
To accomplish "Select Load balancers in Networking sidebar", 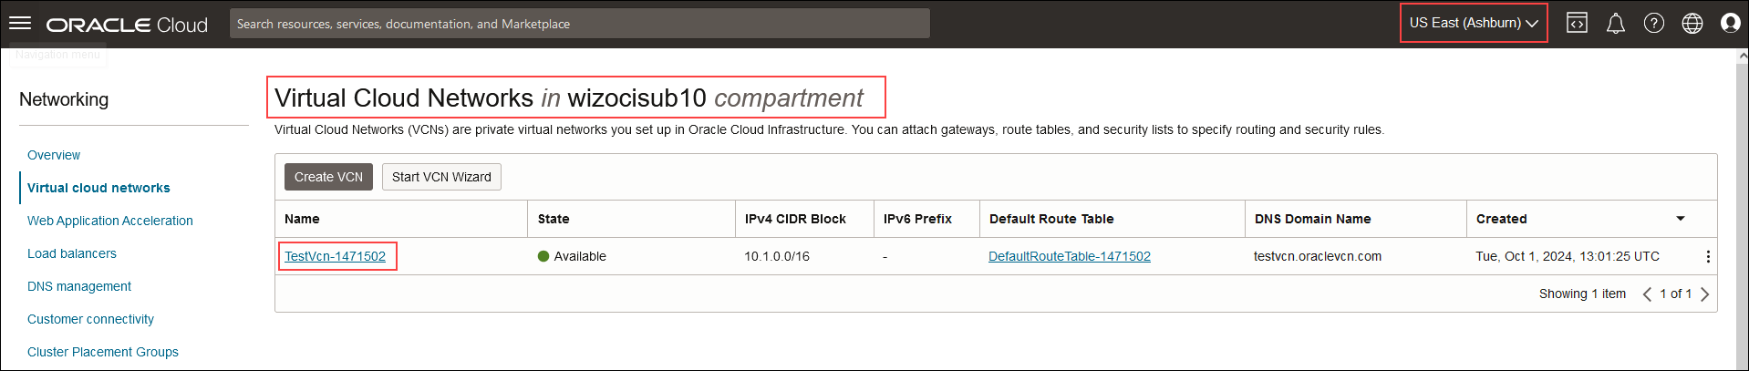I will (x=72, y=253).
